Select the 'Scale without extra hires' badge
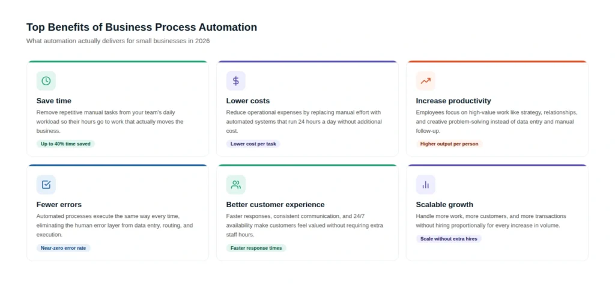The width and height of the screenshot is (615, 284). point(449,238)
